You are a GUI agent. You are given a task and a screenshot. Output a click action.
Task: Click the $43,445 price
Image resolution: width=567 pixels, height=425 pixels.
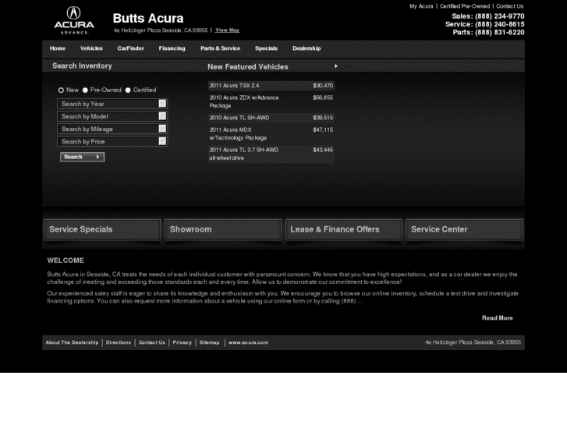click(x=323, y=150)
